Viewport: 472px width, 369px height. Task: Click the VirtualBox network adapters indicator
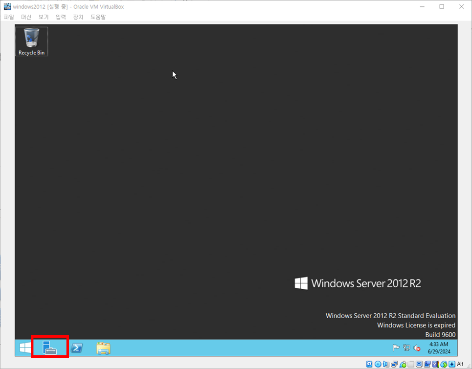click(x=394, y=364)
